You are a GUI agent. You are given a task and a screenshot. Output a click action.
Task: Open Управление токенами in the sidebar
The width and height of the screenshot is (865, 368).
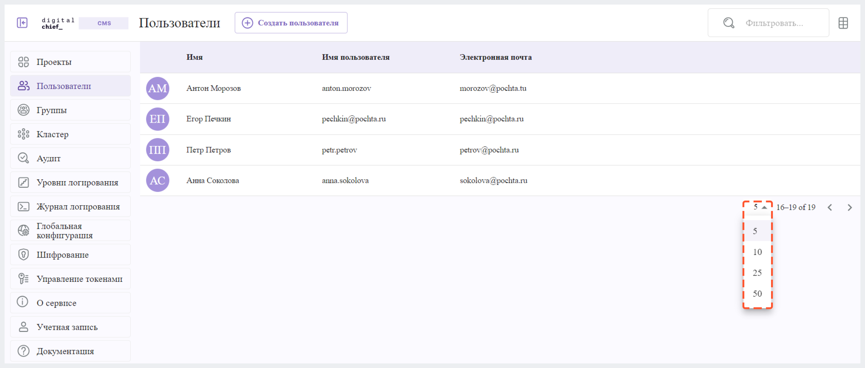70,279
